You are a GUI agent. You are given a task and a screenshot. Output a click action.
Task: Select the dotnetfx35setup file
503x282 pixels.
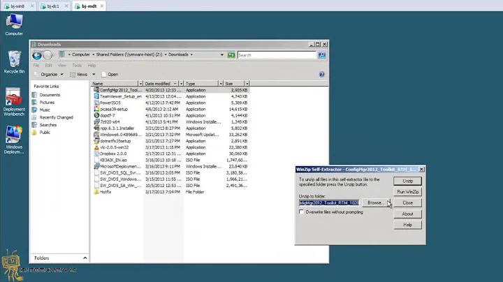tap(170, 141)
